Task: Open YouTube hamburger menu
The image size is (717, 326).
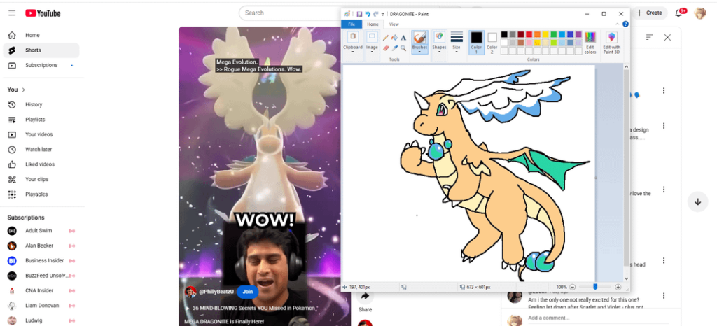Action: pyautogui.click(x=12, y=13)
